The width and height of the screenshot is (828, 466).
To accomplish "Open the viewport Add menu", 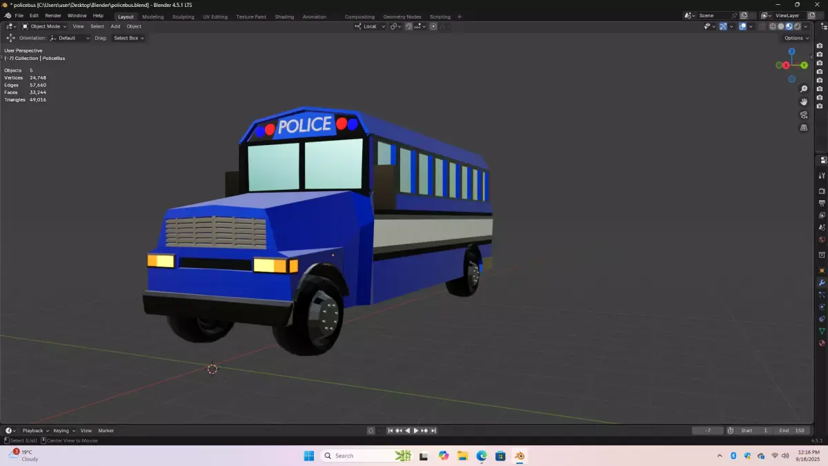I will 115,26.
